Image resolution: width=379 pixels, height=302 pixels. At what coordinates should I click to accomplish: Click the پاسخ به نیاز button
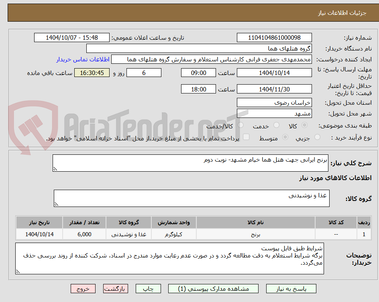click(291, 289)
